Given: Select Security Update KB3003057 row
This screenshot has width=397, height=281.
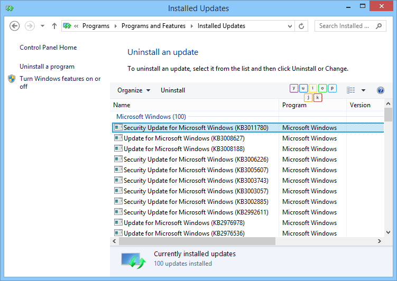Looking at the screenshot, I should tap(248, 191).
